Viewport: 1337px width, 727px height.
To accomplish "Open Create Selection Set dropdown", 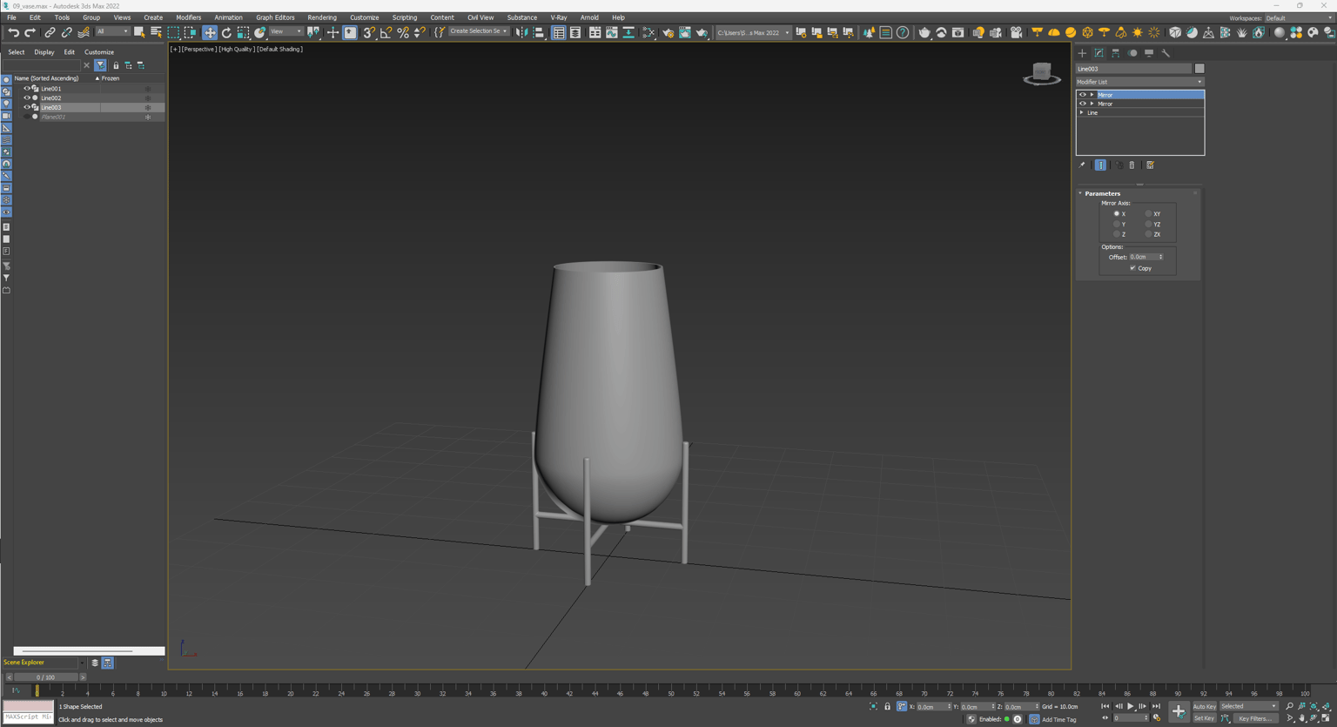I will pyautogui.click(x=479, y=32).
